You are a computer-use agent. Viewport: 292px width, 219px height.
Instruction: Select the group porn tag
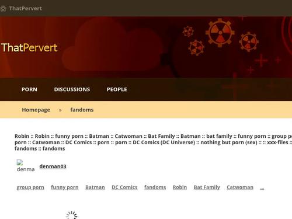click(30, 187)
